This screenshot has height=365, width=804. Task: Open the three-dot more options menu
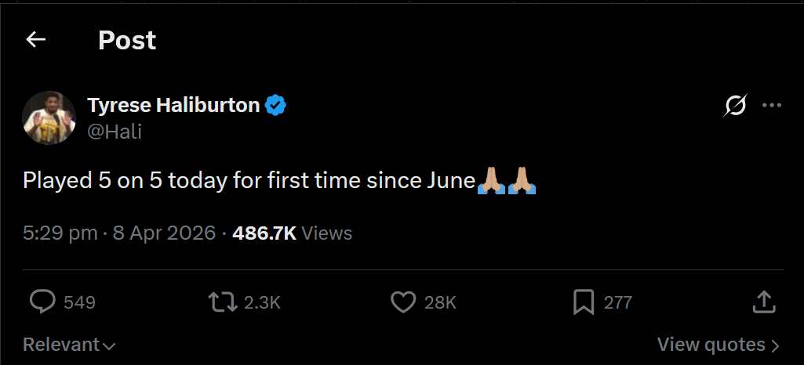click(772, 106)
